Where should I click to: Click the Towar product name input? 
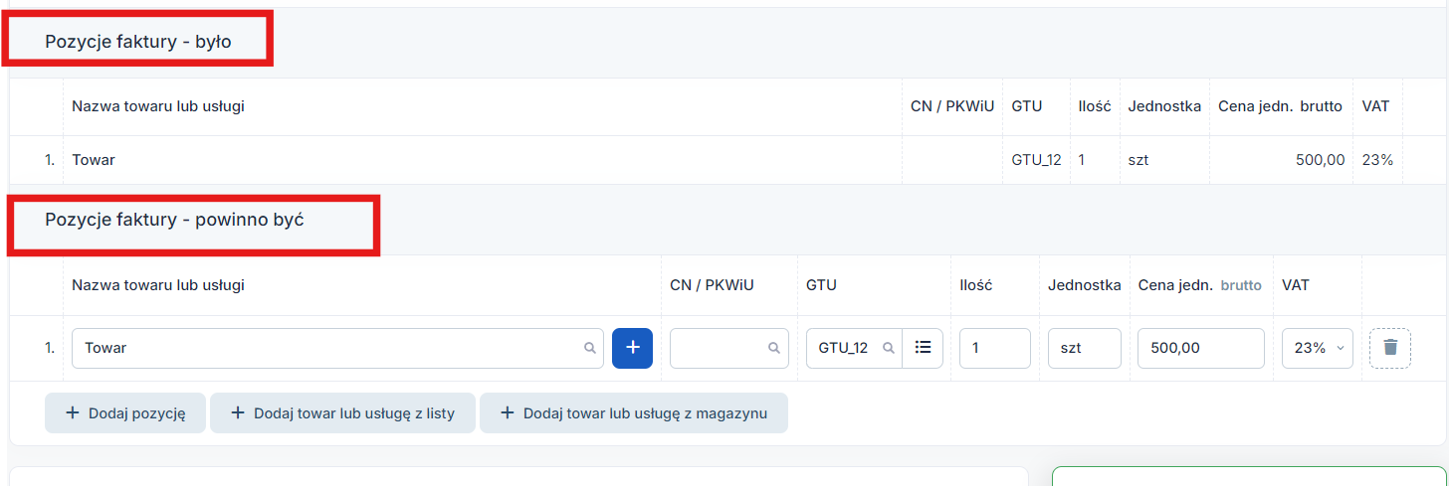click(337, 348)
